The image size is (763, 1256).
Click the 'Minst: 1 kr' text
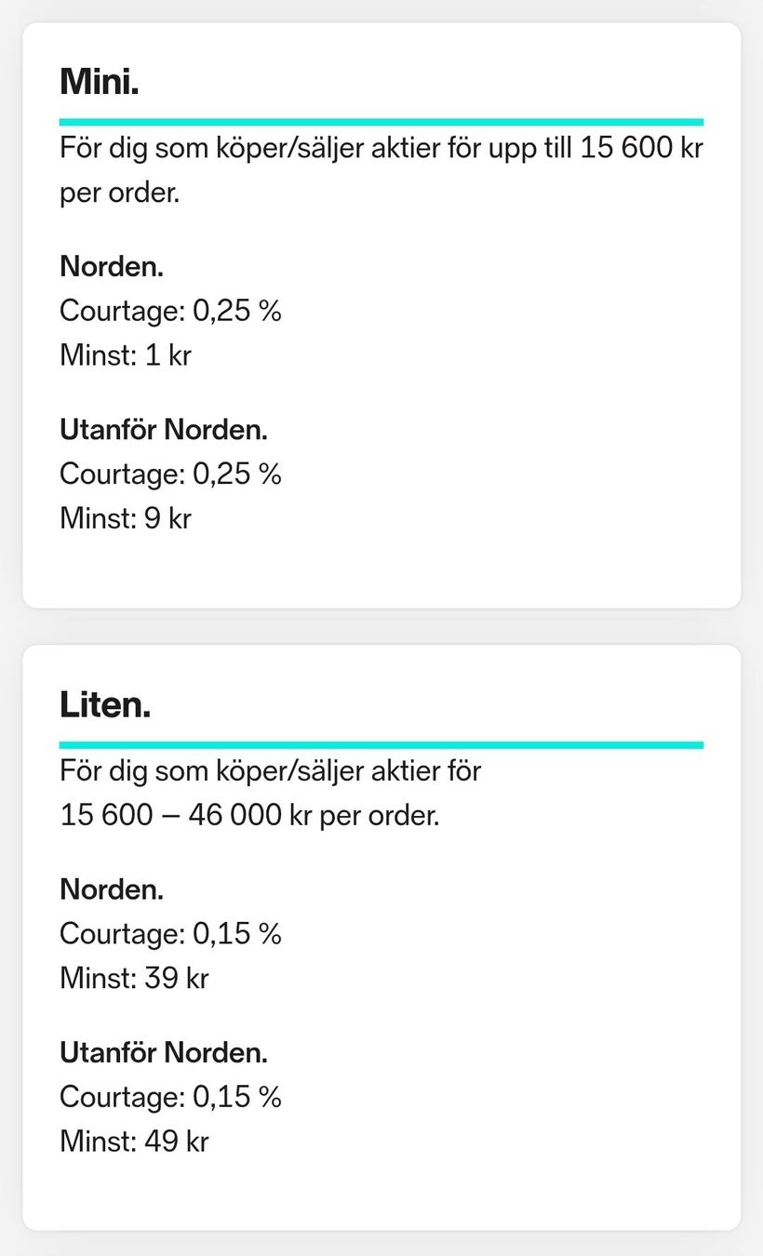coord(126,354)
